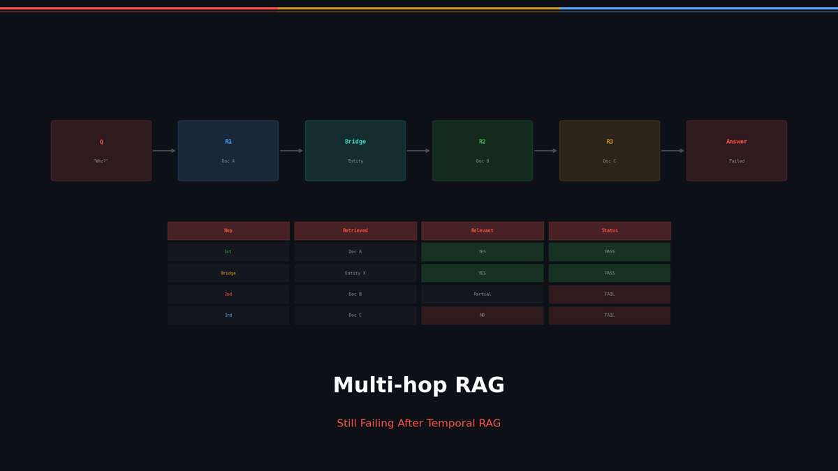Click the arrow between Q and R1
838x471 pixels.
pyautogui.click(x=164, y=150)
